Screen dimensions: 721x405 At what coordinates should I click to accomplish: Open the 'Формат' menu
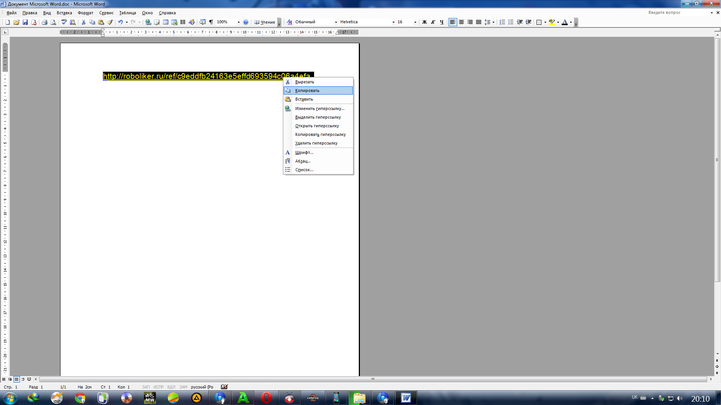coord(85,13)
